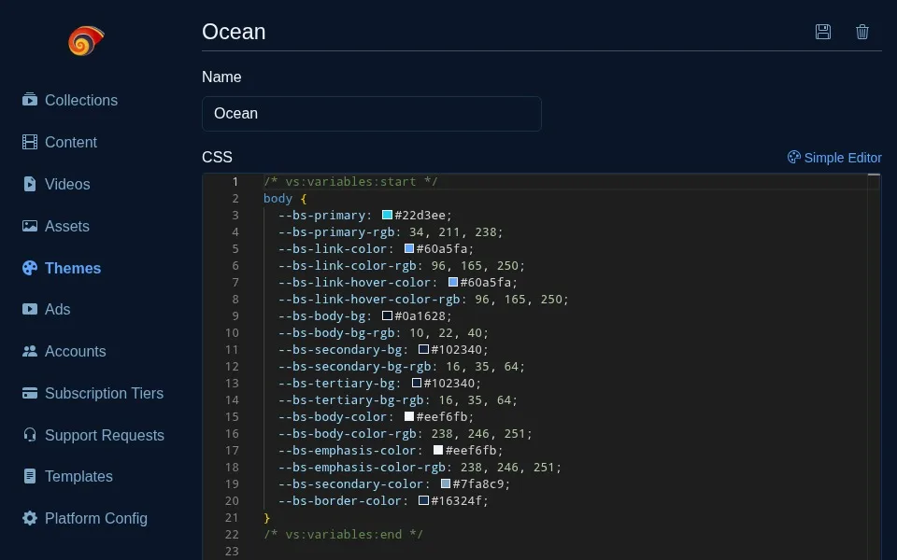Switch to Simple Editor
This screenshot has width=897, height=560.
(x=834, y=158)
